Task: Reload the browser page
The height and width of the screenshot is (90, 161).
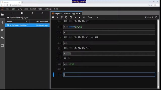Action: [x=7, y=5]
